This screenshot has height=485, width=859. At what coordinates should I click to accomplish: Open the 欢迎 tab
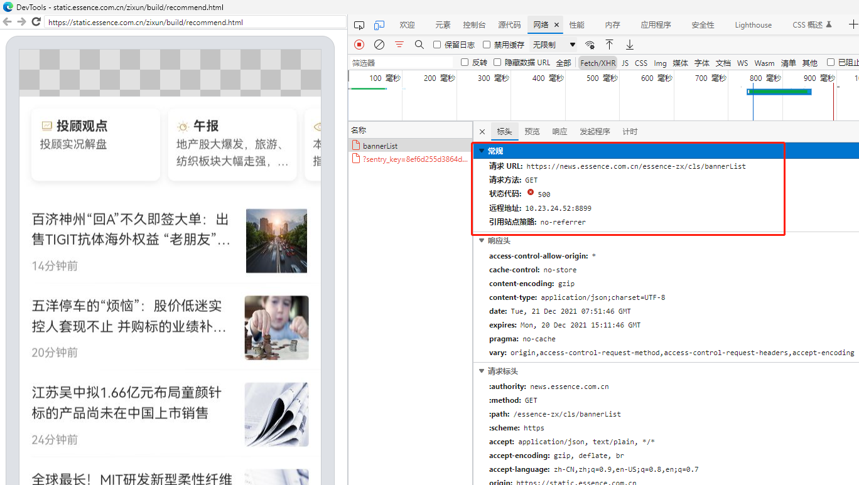click(x=407, y=25)
